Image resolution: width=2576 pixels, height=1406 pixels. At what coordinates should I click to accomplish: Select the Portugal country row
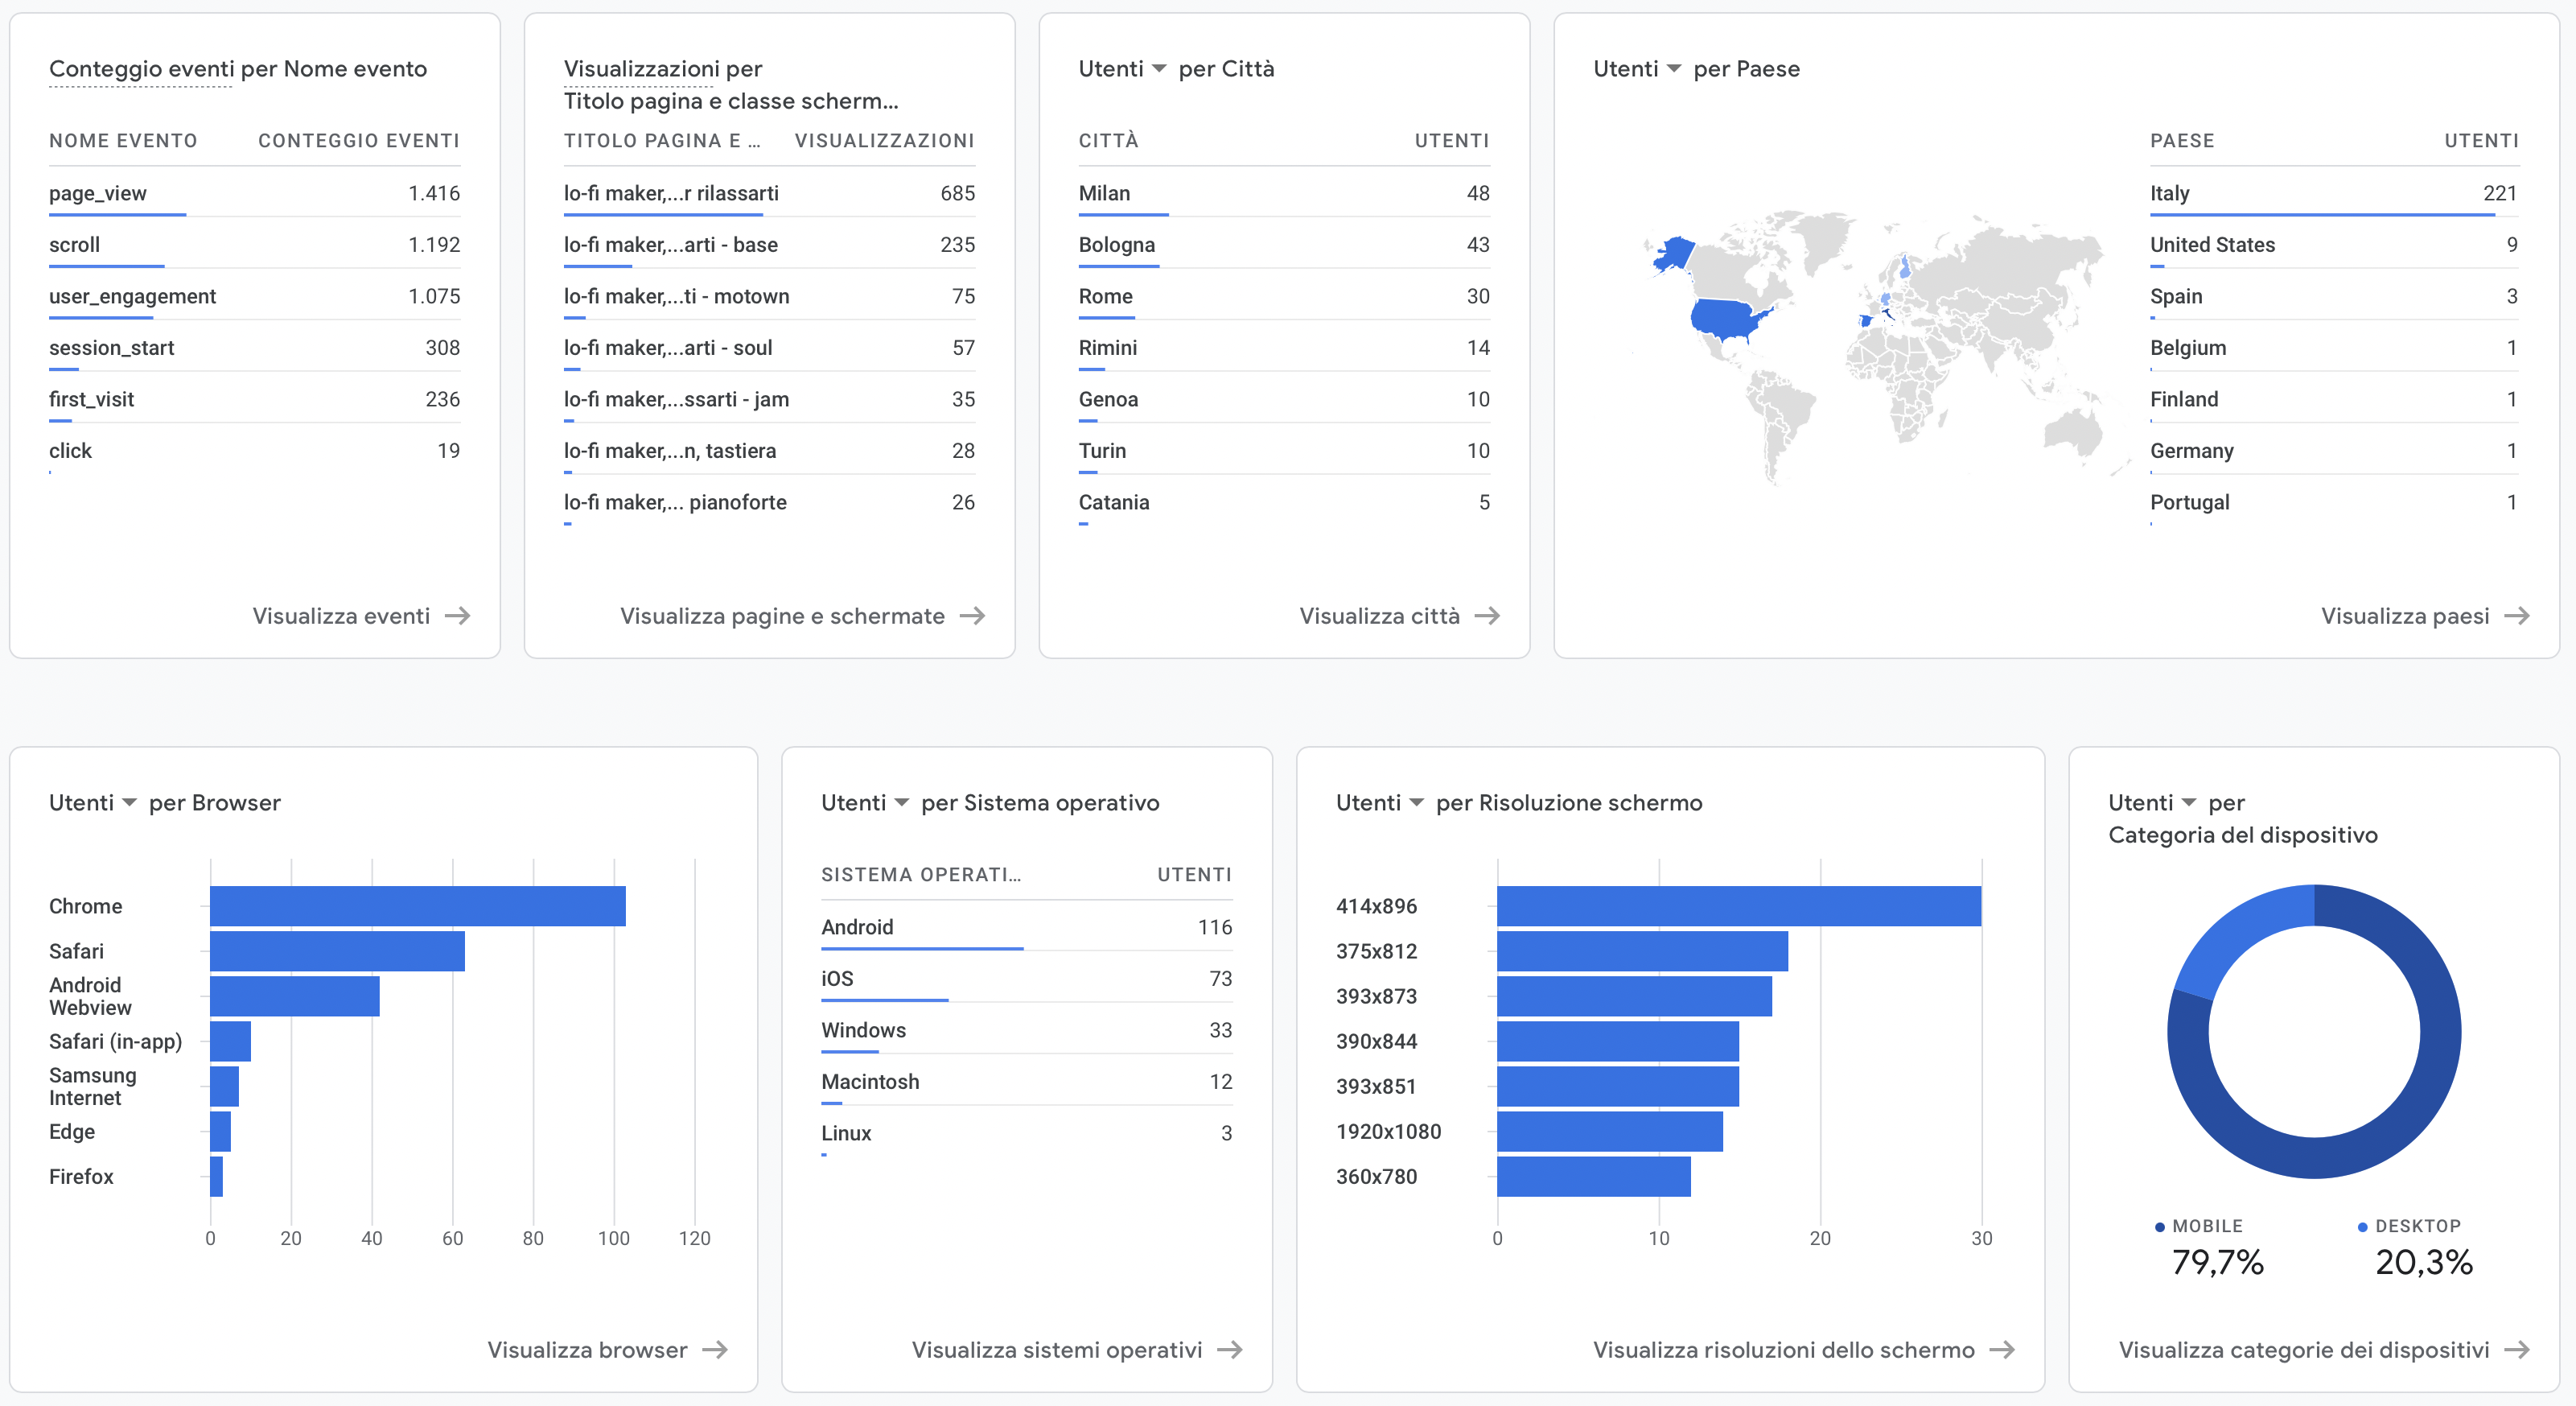pyautogui.click(x=2334, y=502)
